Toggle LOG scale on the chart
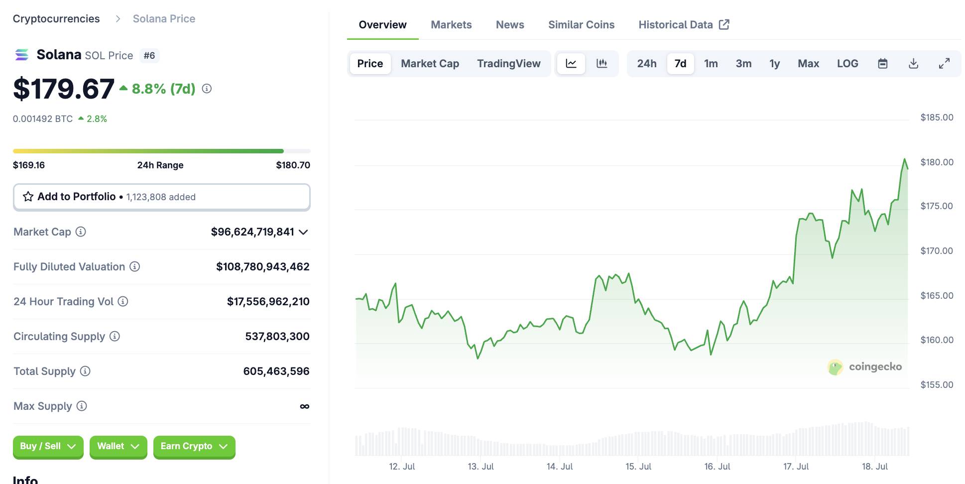Image resolution: width=965 pixels, height=484 pixels. pos(847,63)
